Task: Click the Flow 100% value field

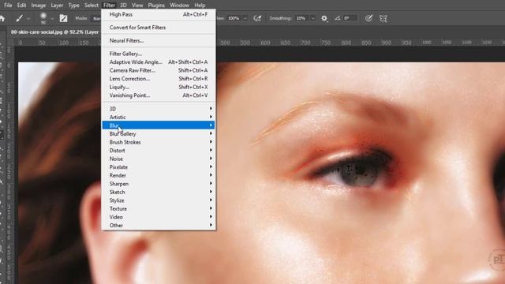Action: (234, 18)
